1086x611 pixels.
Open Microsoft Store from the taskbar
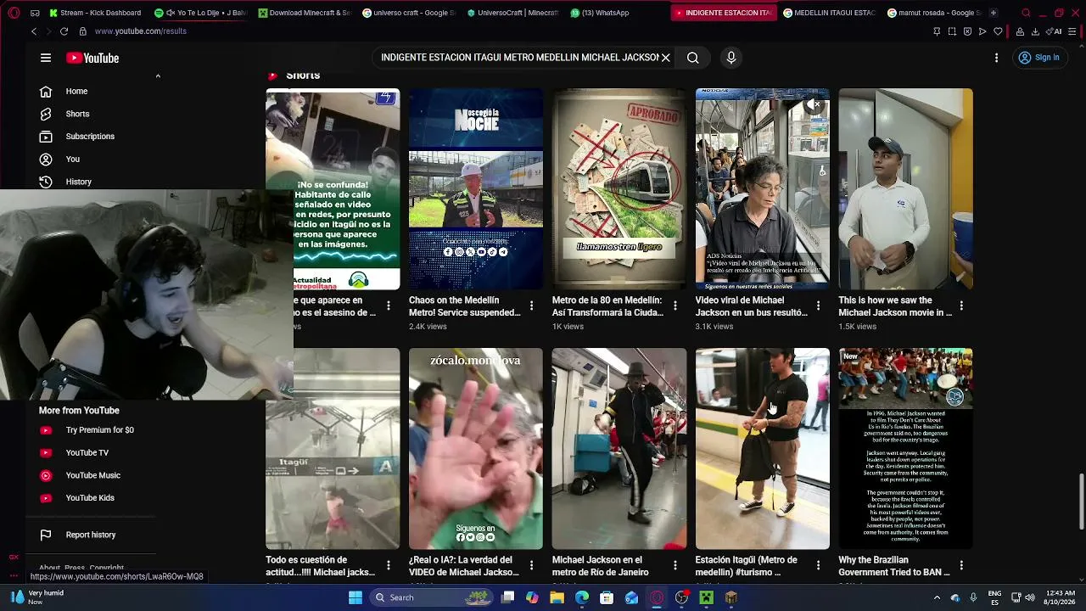pos(607,597)
